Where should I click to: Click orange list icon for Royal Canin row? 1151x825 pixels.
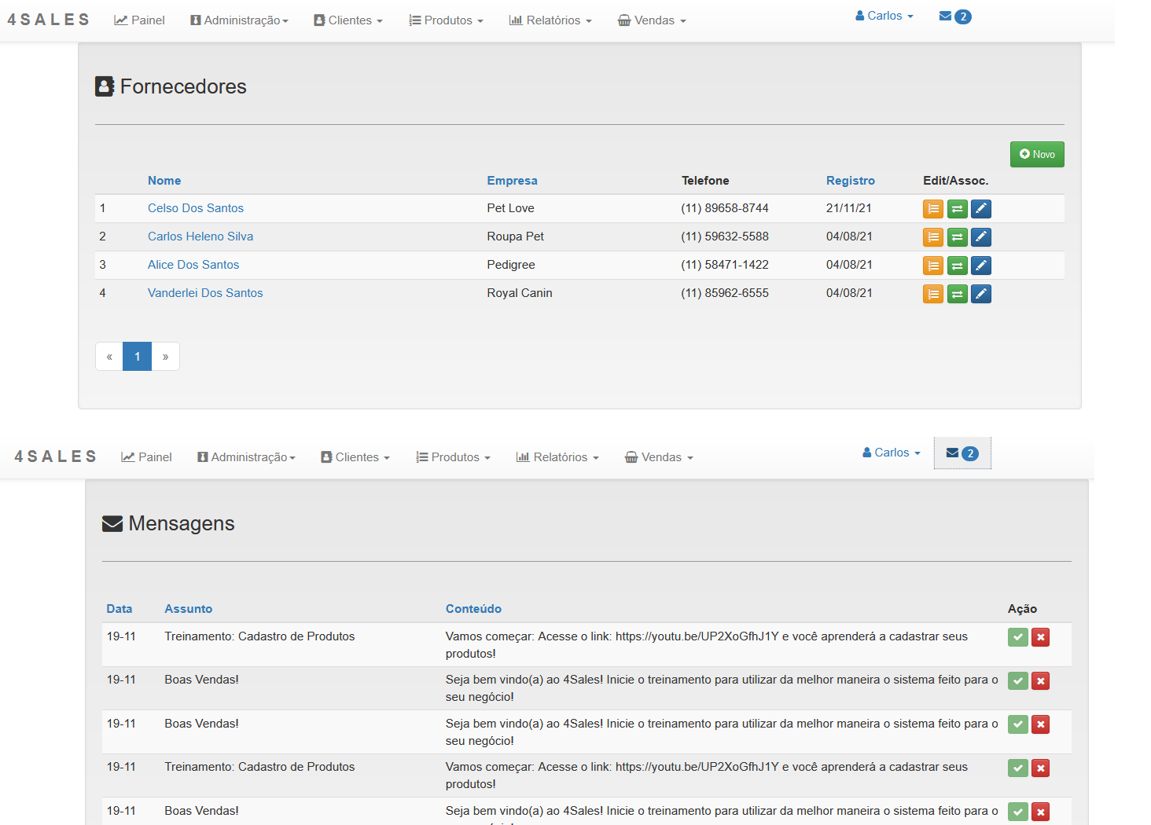[932, 294]
